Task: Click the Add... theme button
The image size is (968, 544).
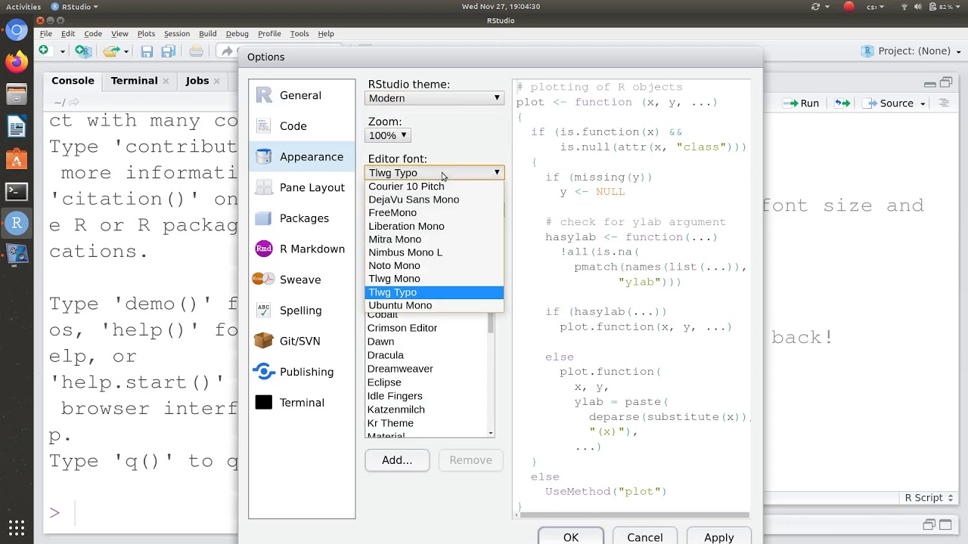Action: tap(397, 460)
